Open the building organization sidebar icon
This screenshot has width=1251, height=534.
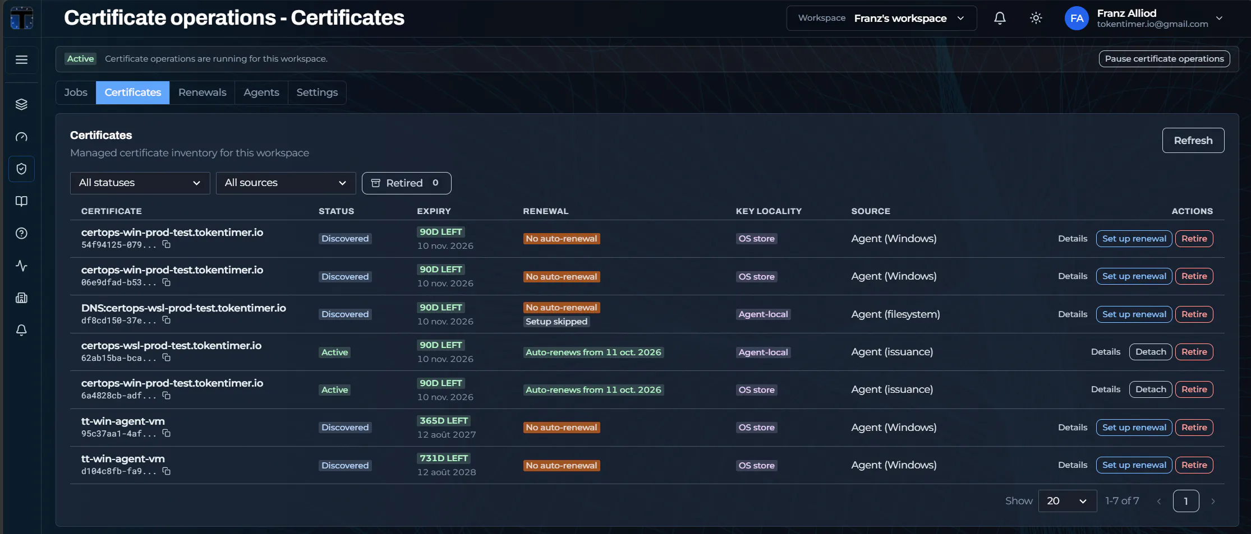[21, 298]
